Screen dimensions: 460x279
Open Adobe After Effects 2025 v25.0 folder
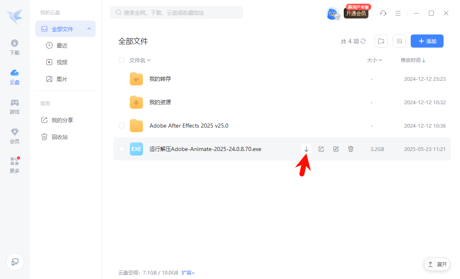click(189, 126)
